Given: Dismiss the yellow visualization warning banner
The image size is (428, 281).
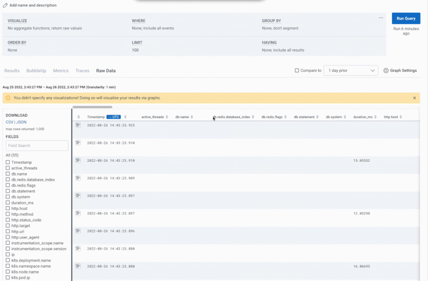Looking at the screenshot, I should [x=414, y=97].
